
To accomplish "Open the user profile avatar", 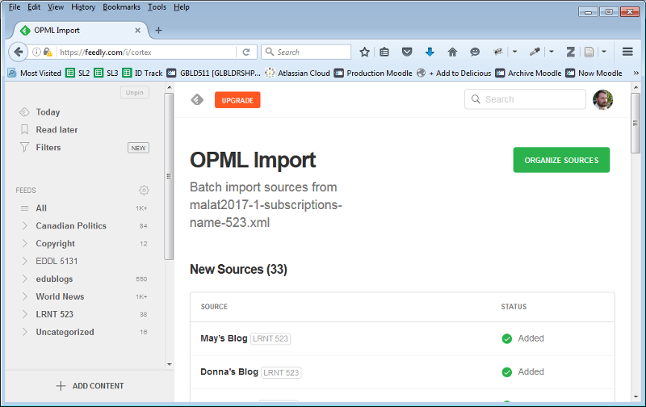I will pos(602,99).
